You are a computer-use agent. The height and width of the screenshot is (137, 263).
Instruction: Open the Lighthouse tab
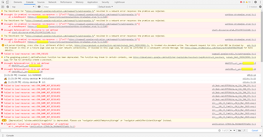point(119,2)
